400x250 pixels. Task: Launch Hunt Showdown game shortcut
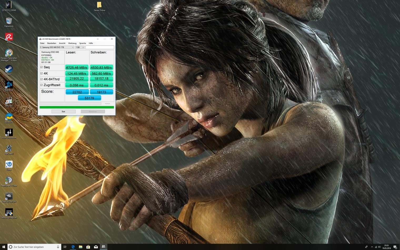(9, 134)
